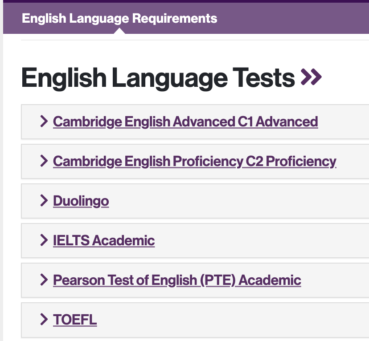Click the double-chevron icon beside English Language Tests
Viewport: 369px width, 341px height.
click(311, 77)
